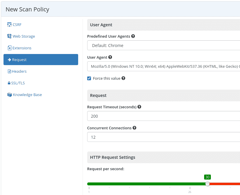Click the Web Storage icon in the sidebar
This screenshot has width=240, height=195.
[x=10, y=36]
